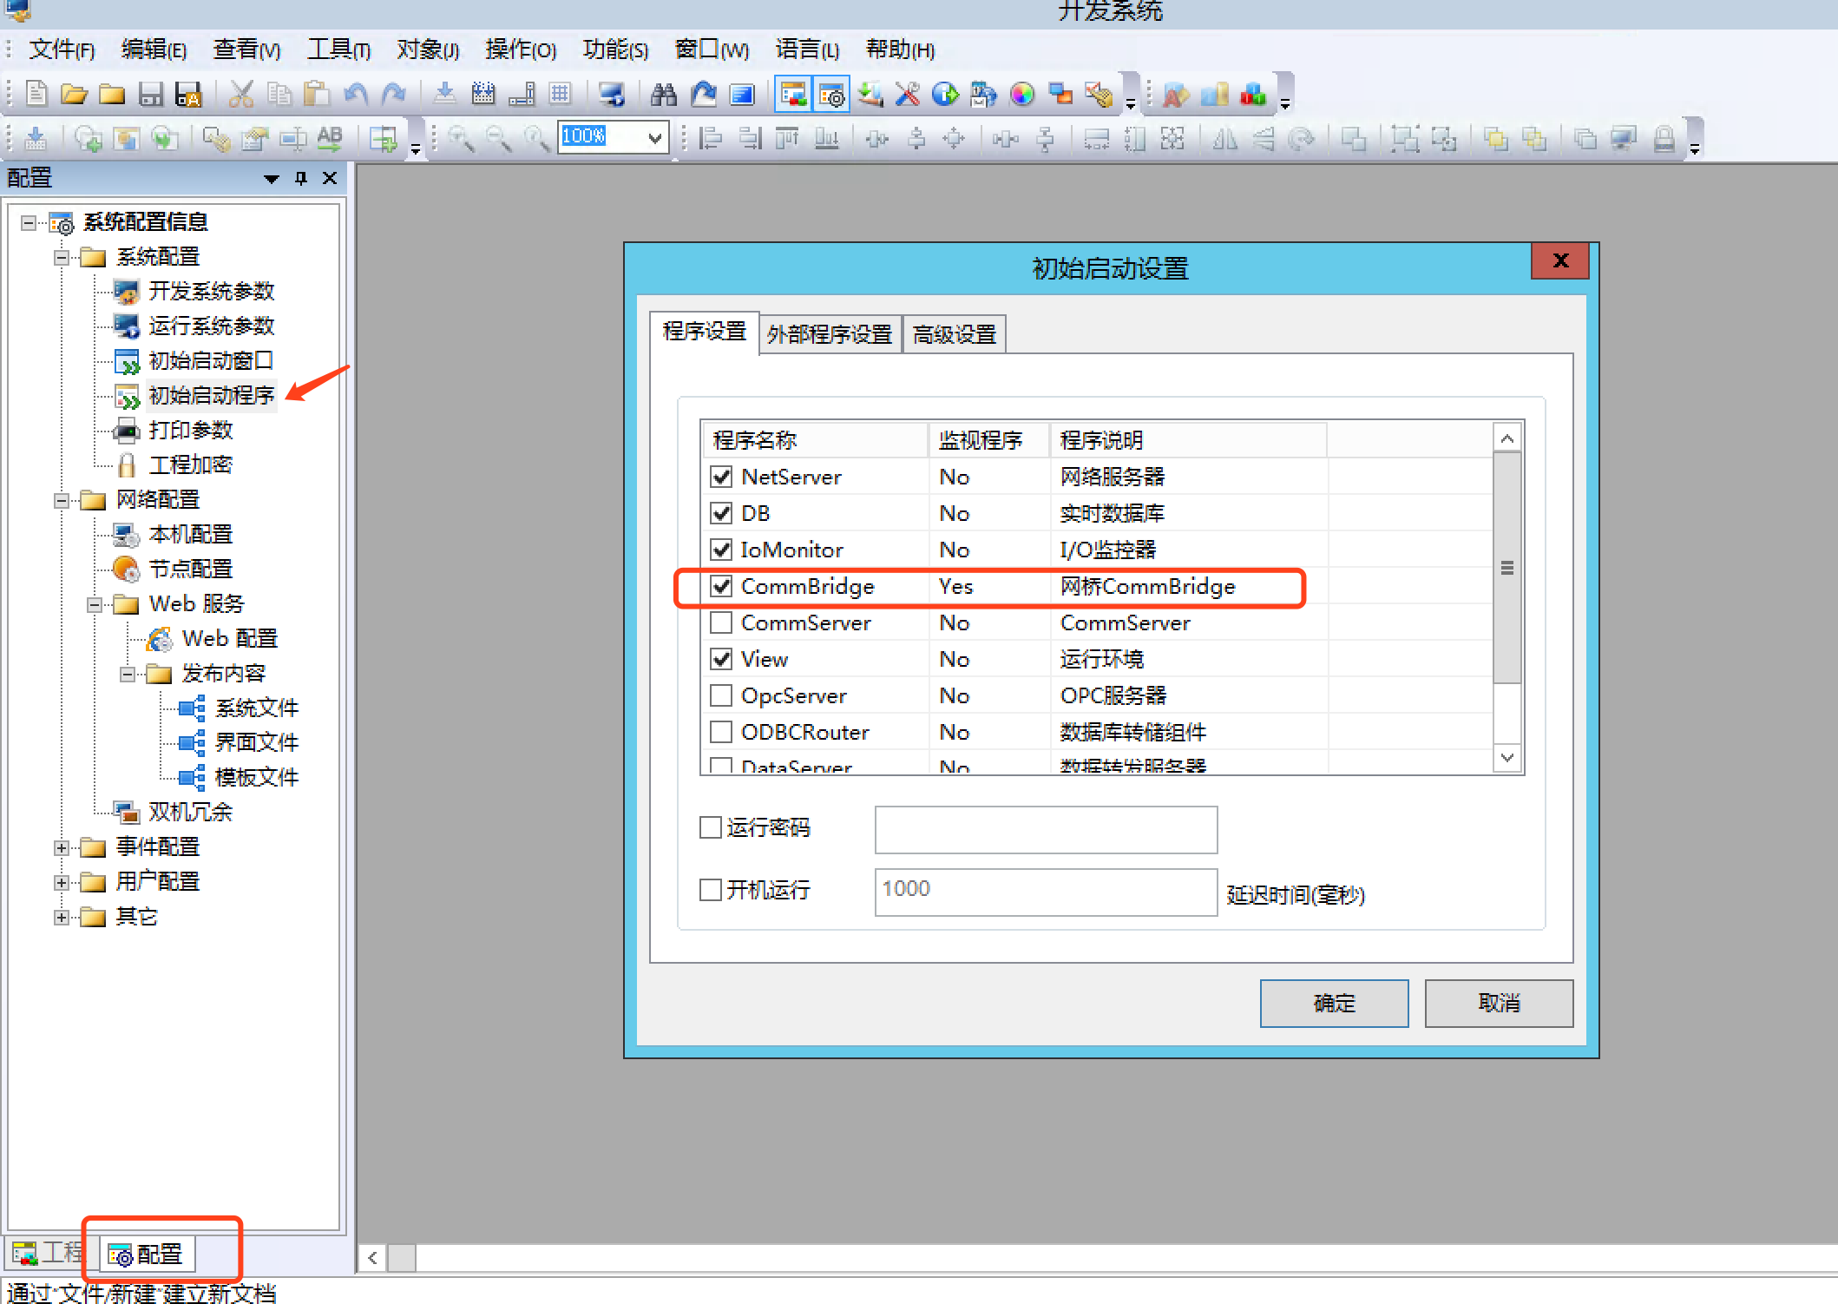Screen dimensions: 1838x1304
Task: Tick the 开机运行 checkbox
Action: click(x=711, y=890)
